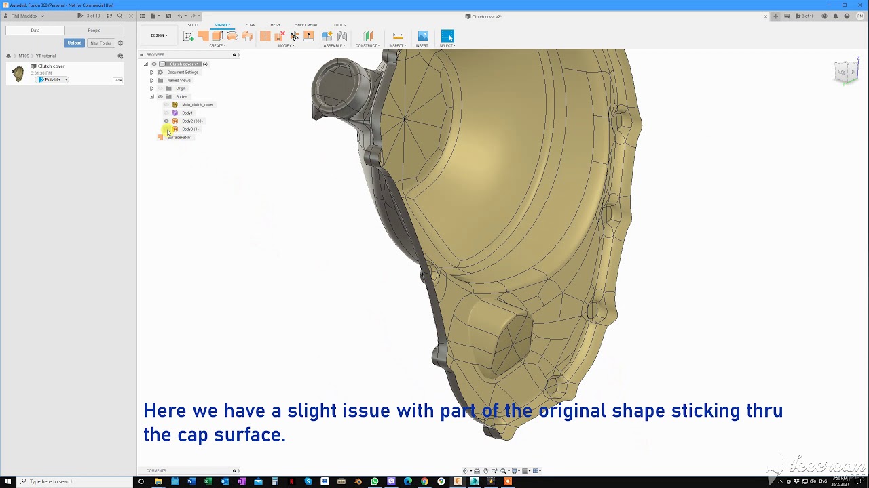Switch to the MESH tab
The width and height of the screenshot is (869, 488).
(275, 25)
